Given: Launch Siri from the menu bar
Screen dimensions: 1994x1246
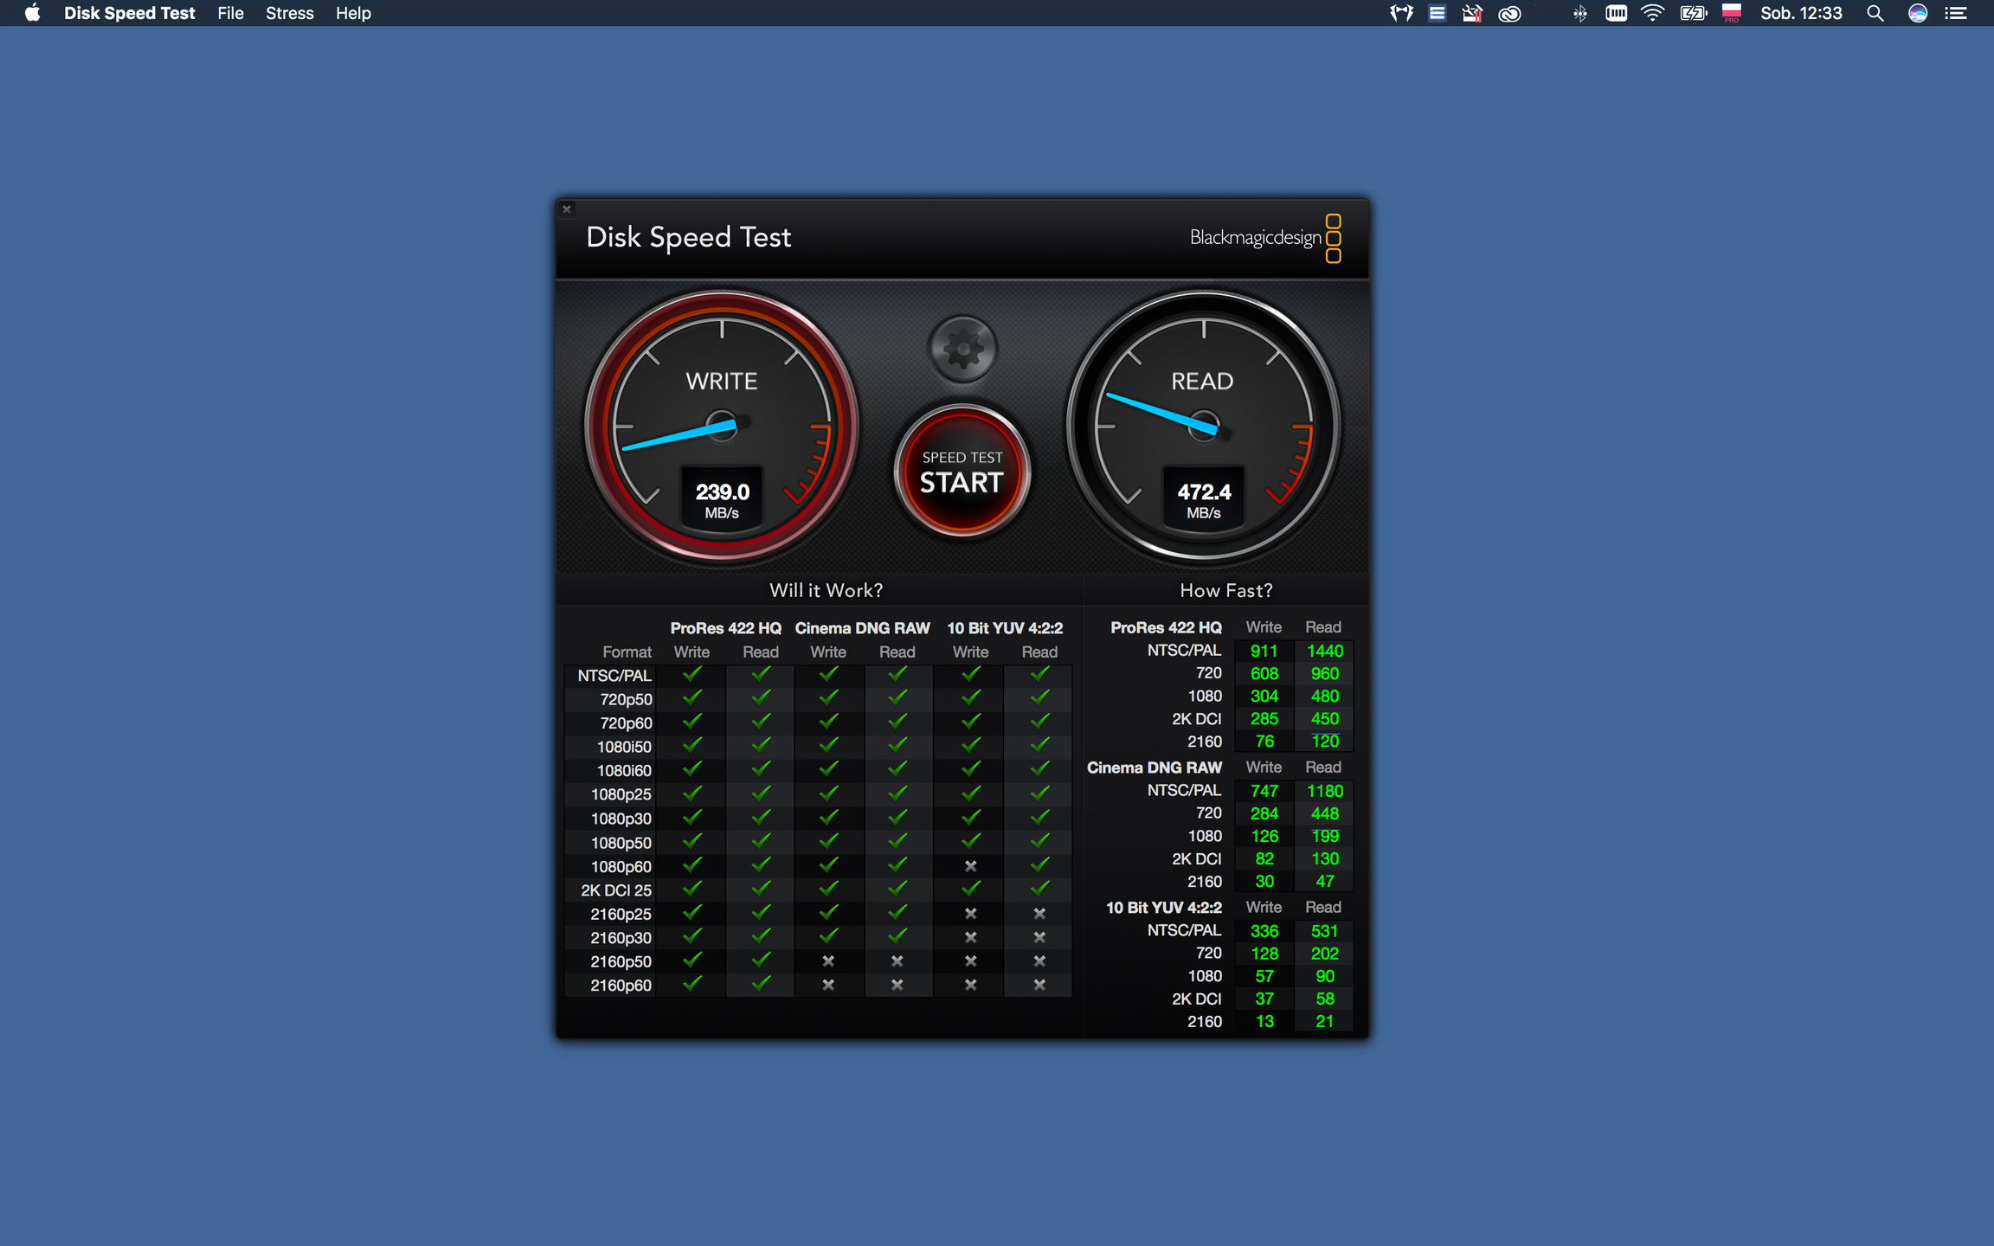Looking at the screenshot, I should coord(1918,13).
